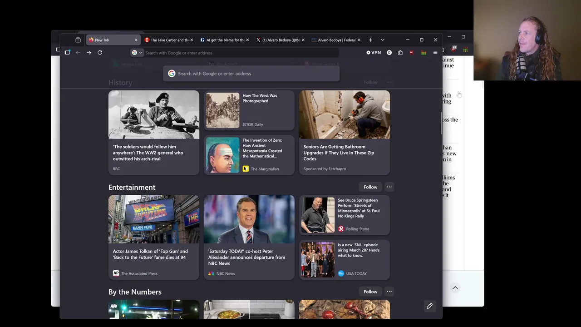This screenshot has height=327, width=581.
Task: Open the hamburger application menu
Action: (435, 53)
